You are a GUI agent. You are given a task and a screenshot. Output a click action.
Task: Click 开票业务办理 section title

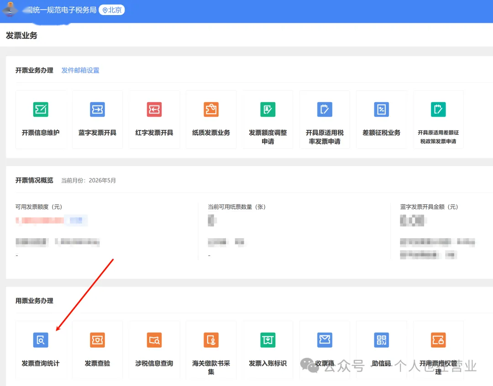click(34, 70)
